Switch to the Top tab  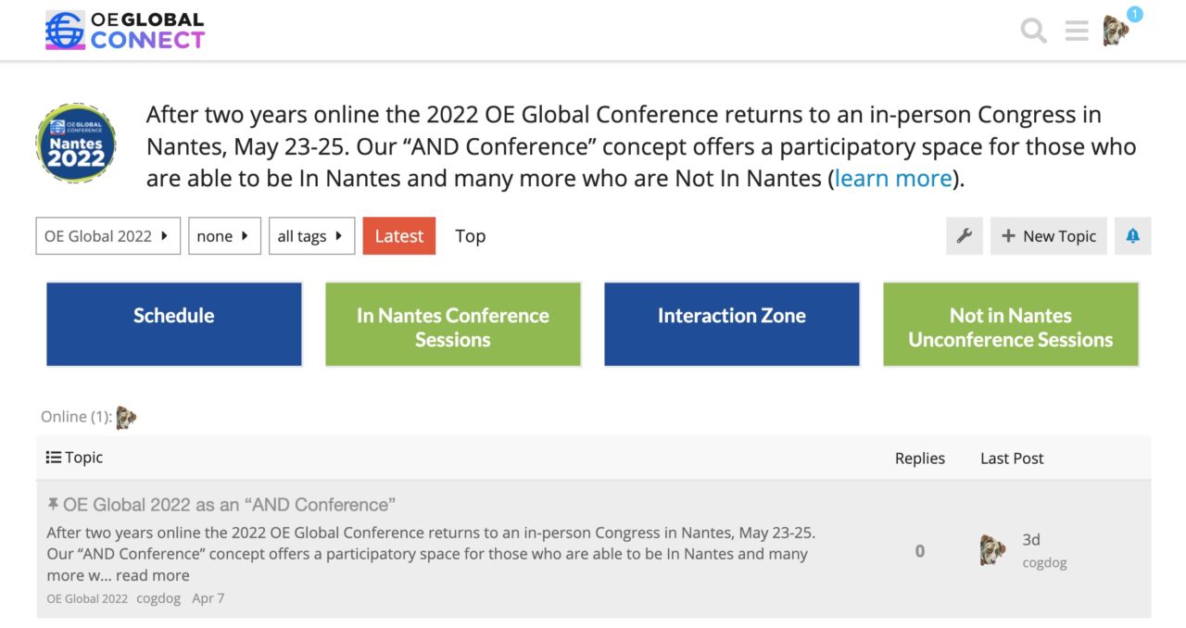coord(470,236)
